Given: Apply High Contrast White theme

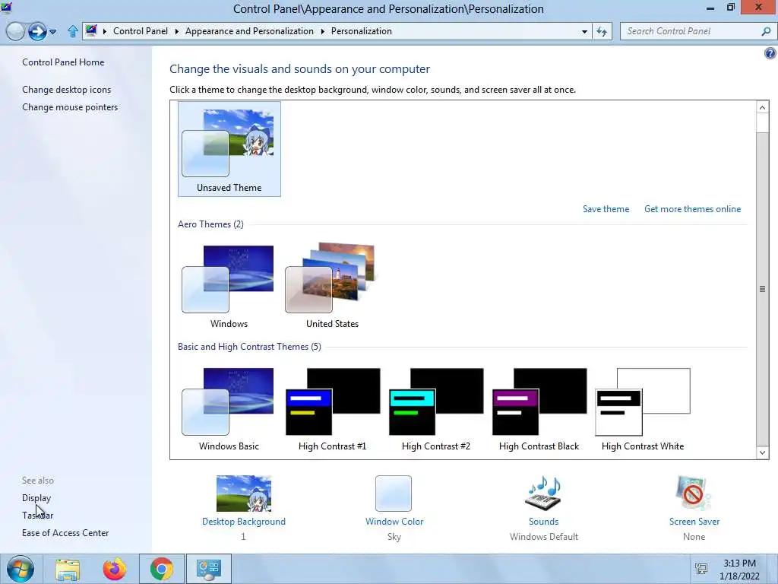Looking at the screenshot, I should pos(643,409).
